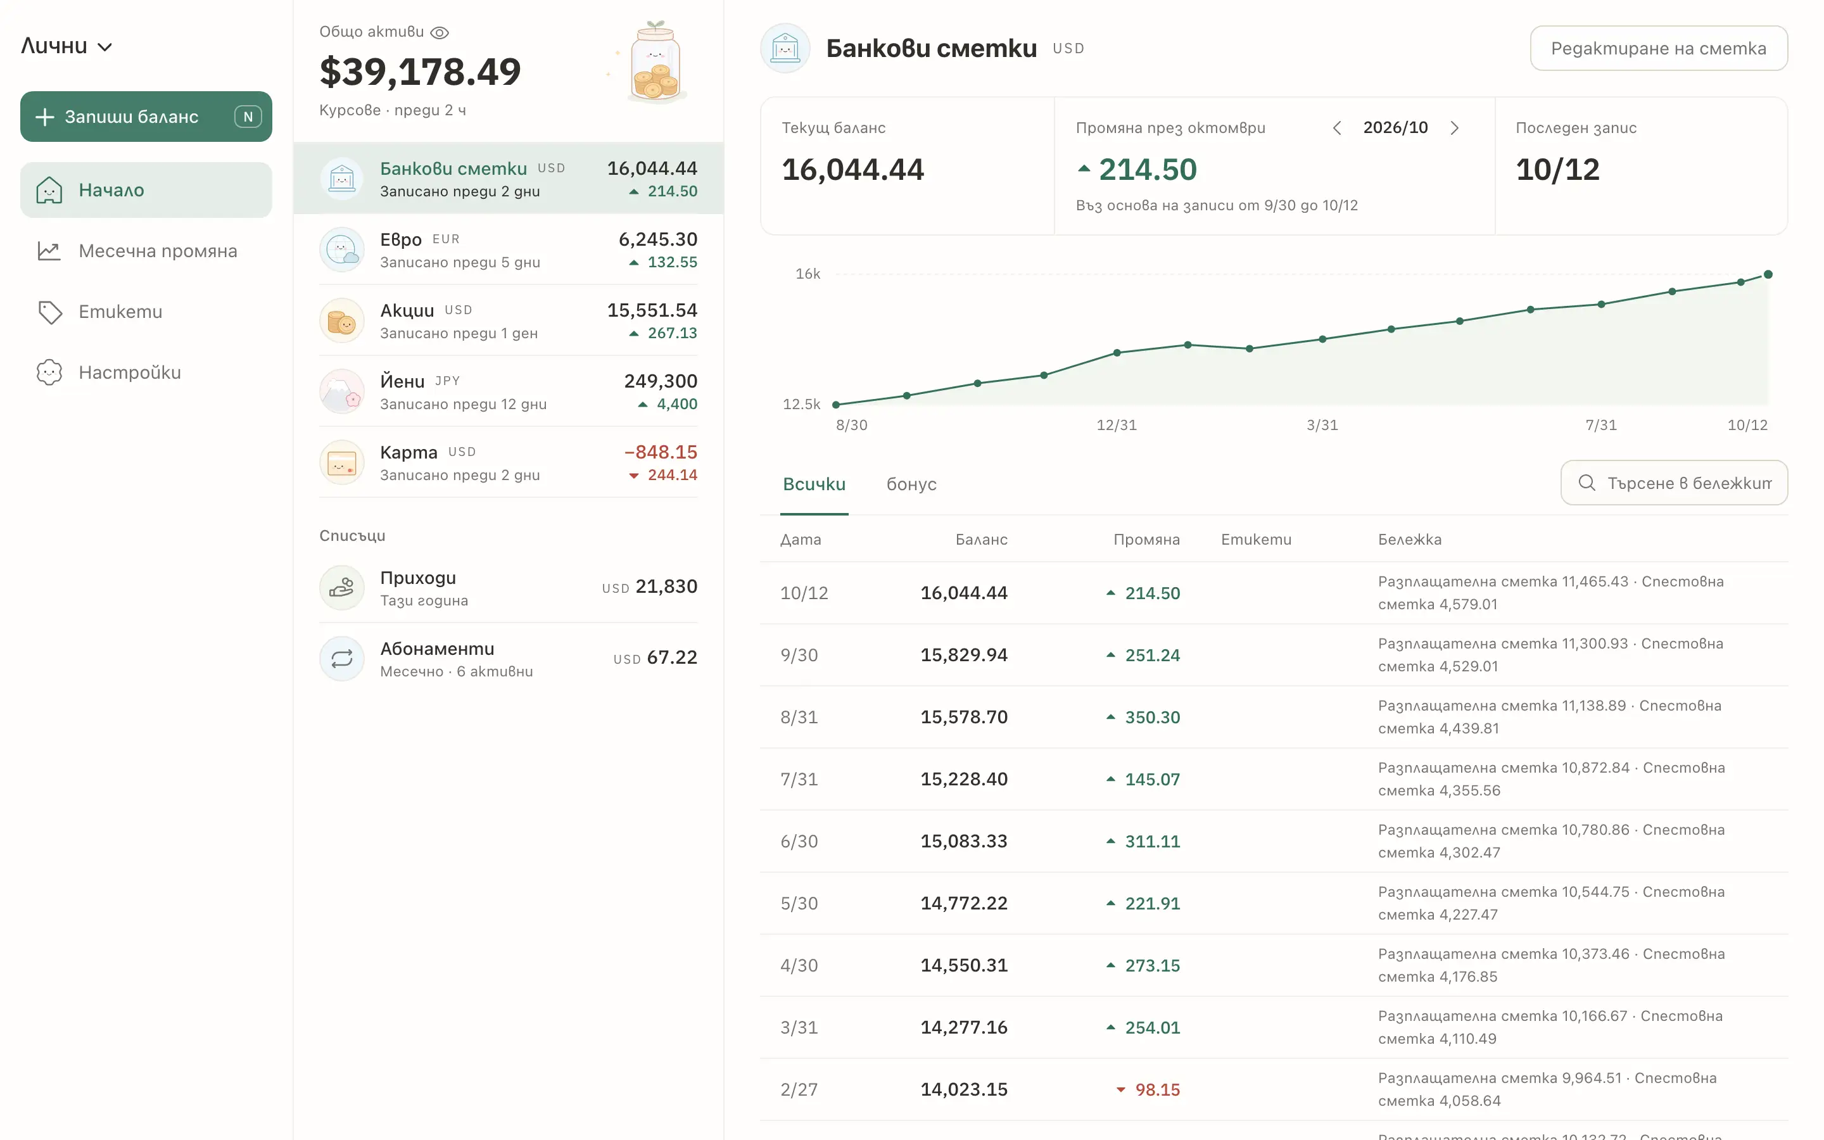Click balance 15,829.94 in 9/30 row
Image resolution: width=1824 pixels, height=1140 pixels.
click(963, 655)
